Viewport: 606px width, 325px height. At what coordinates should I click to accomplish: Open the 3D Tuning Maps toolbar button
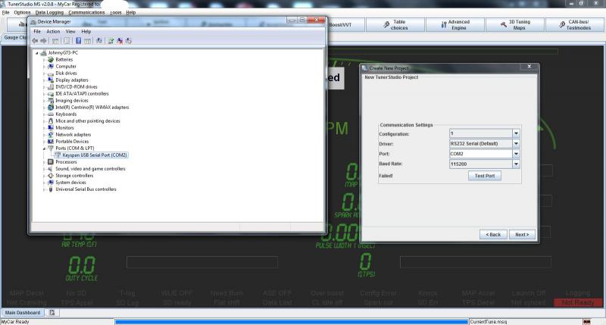coord(515,25)
